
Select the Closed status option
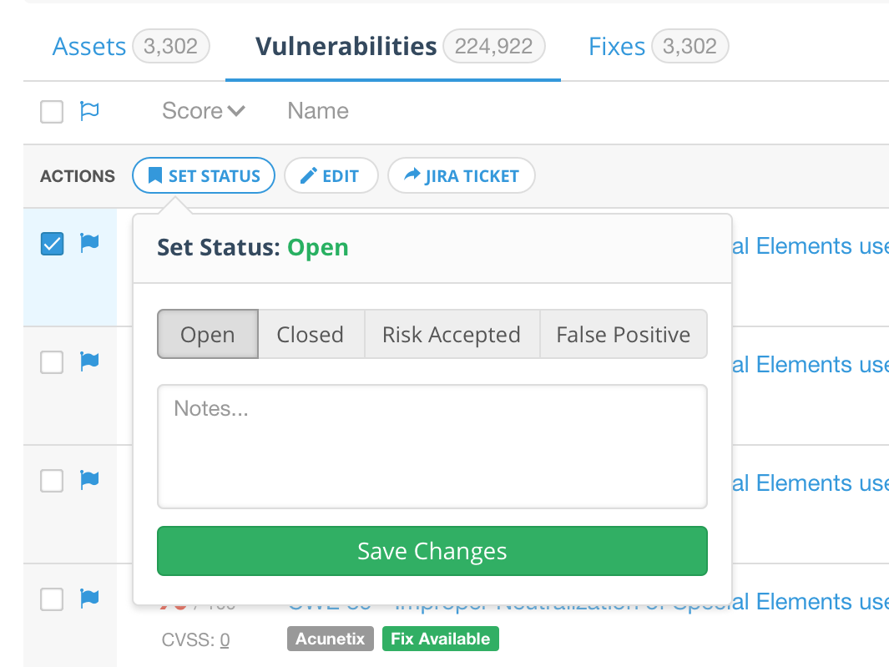click(311, 335)
